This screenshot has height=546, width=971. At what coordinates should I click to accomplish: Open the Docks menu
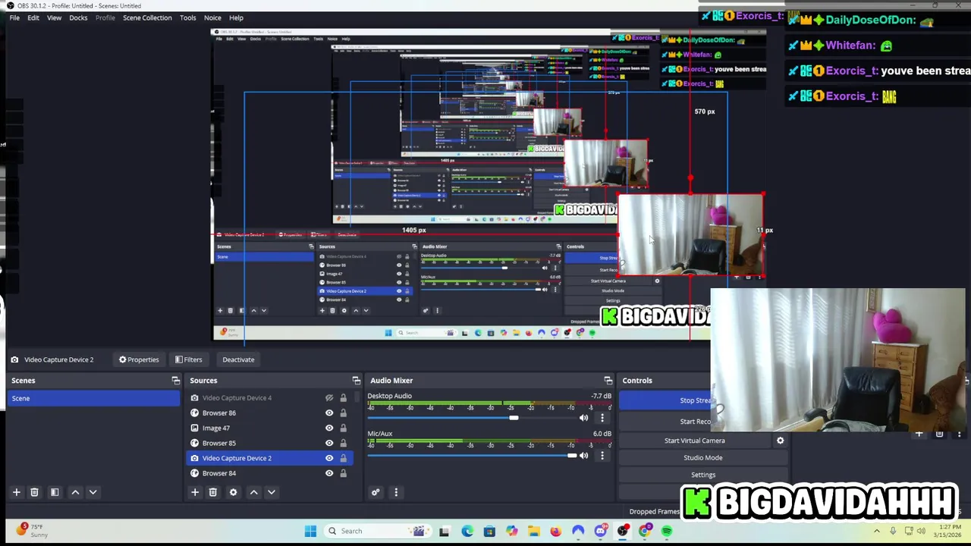(x=78, y=17)
